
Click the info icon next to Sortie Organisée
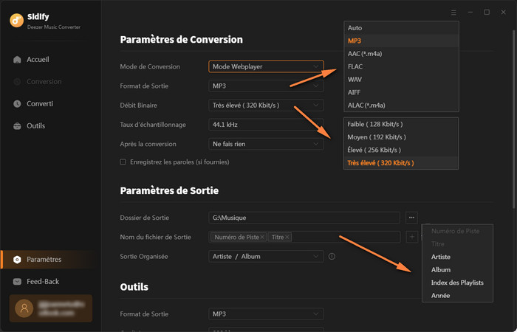click(x=332, y=257)
